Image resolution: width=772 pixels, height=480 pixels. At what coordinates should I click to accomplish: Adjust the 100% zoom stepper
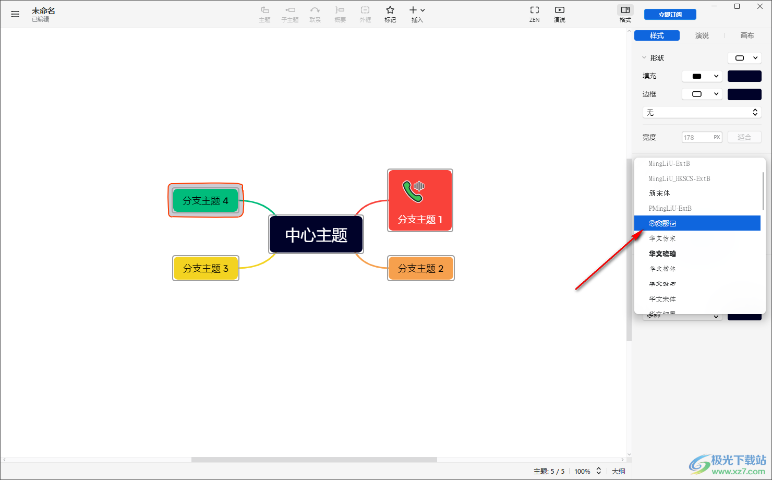[599, 471]
